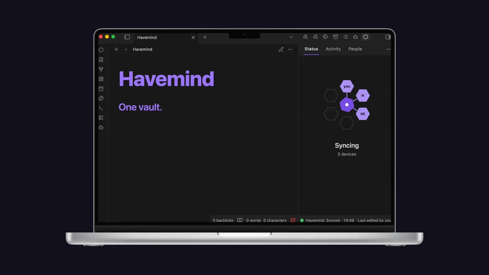
Task: Click the central vault hexagon node
Action: (x=347, y=105)
